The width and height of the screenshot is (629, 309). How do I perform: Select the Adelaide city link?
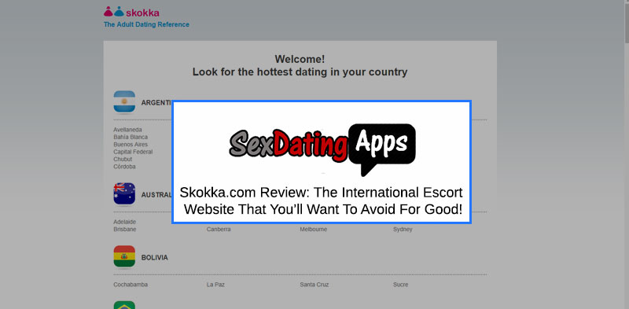click(x=125, y=222)
